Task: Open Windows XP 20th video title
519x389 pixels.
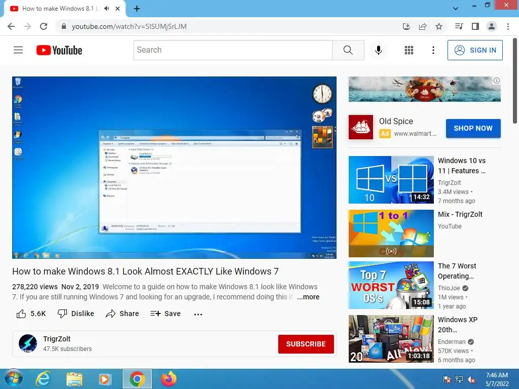Action: (x=458, y=325)
